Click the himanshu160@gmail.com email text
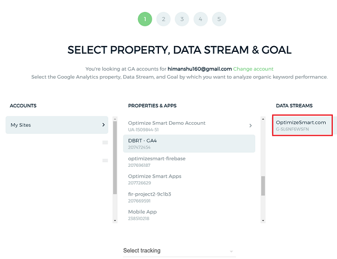Viewport: 337px width, 259px height. pyautogui.click(x=200, y=69)
